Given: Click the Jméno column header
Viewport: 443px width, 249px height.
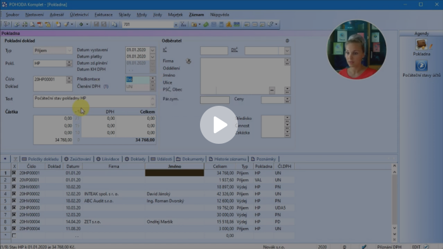Looking at the screenshot, I should pos(175,167).
